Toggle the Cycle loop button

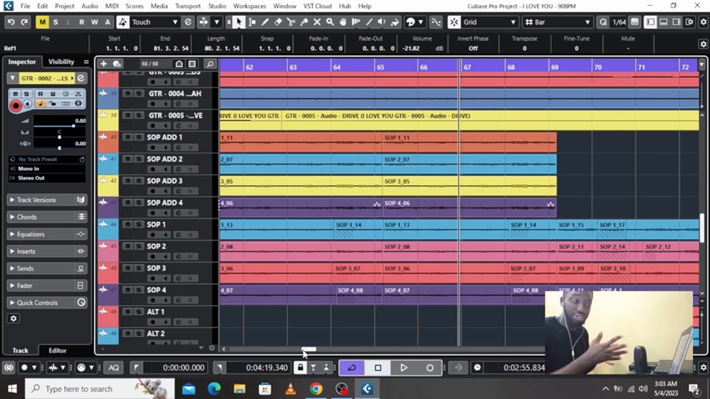[x=352, y=367]
